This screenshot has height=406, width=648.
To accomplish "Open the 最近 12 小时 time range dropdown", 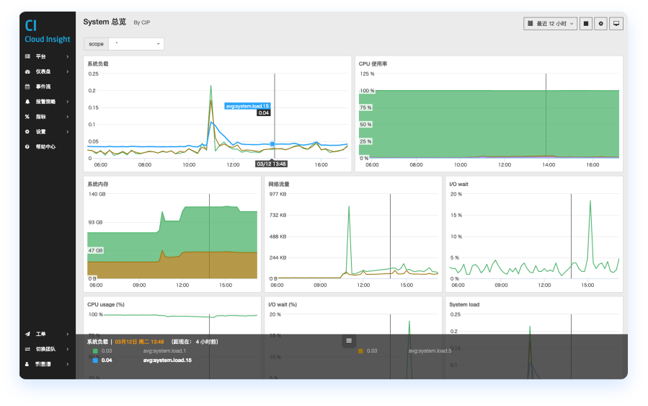I will (x=551, y=24).
